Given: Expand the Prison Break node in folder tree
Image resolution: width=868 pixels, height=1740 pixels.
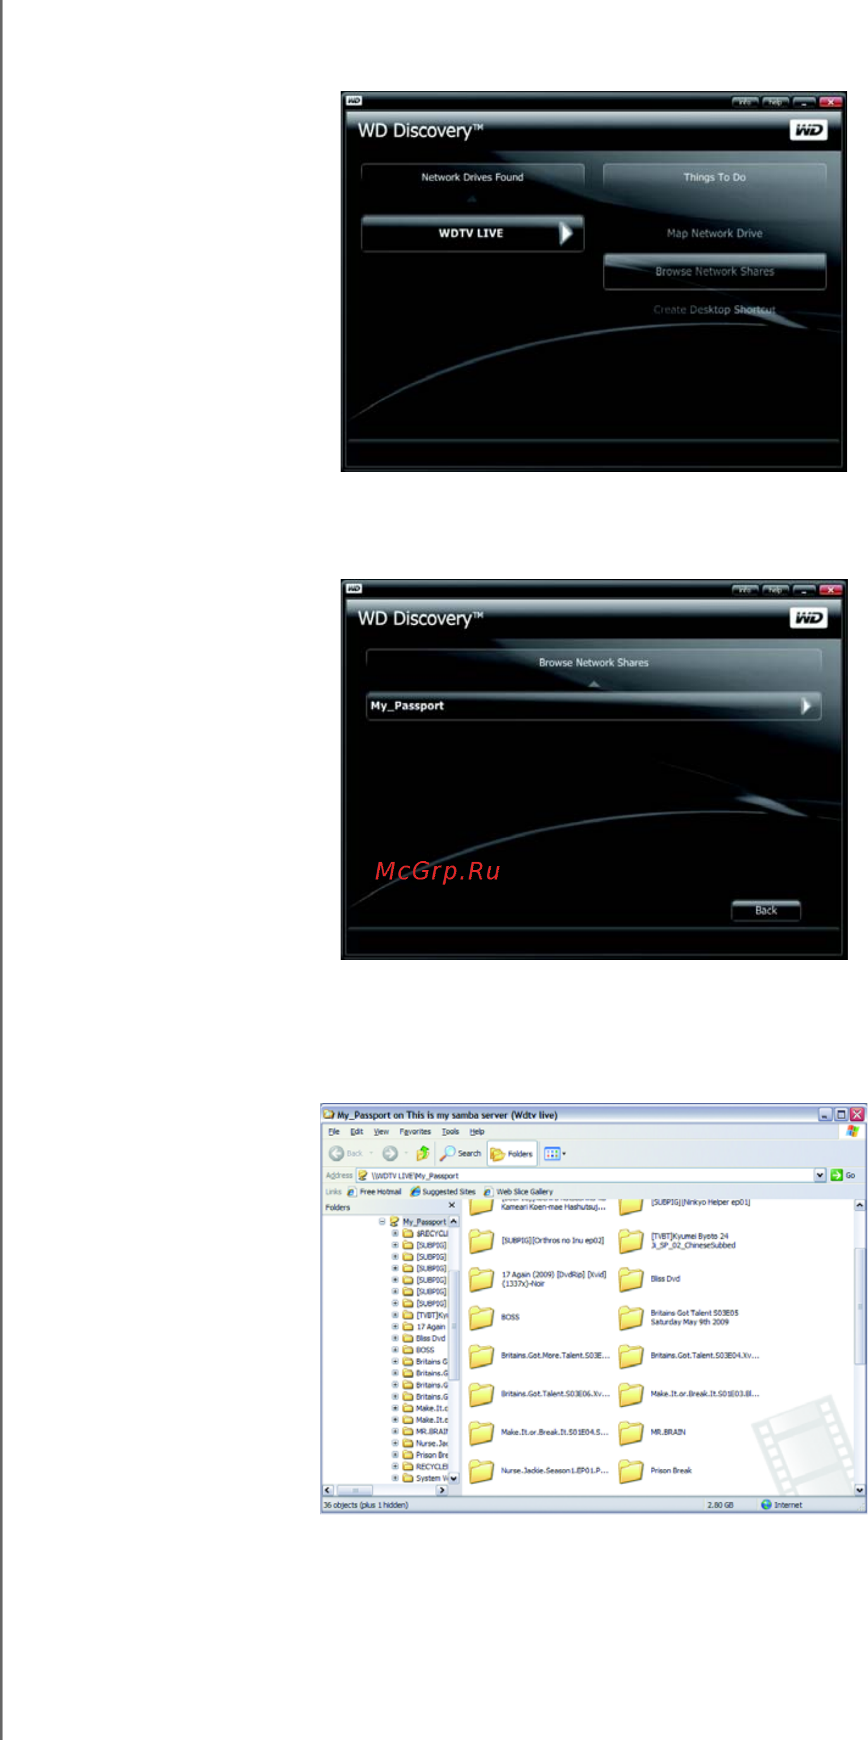Looking at the screenshot, I should pyautogui.click(x=396, y=1455).
